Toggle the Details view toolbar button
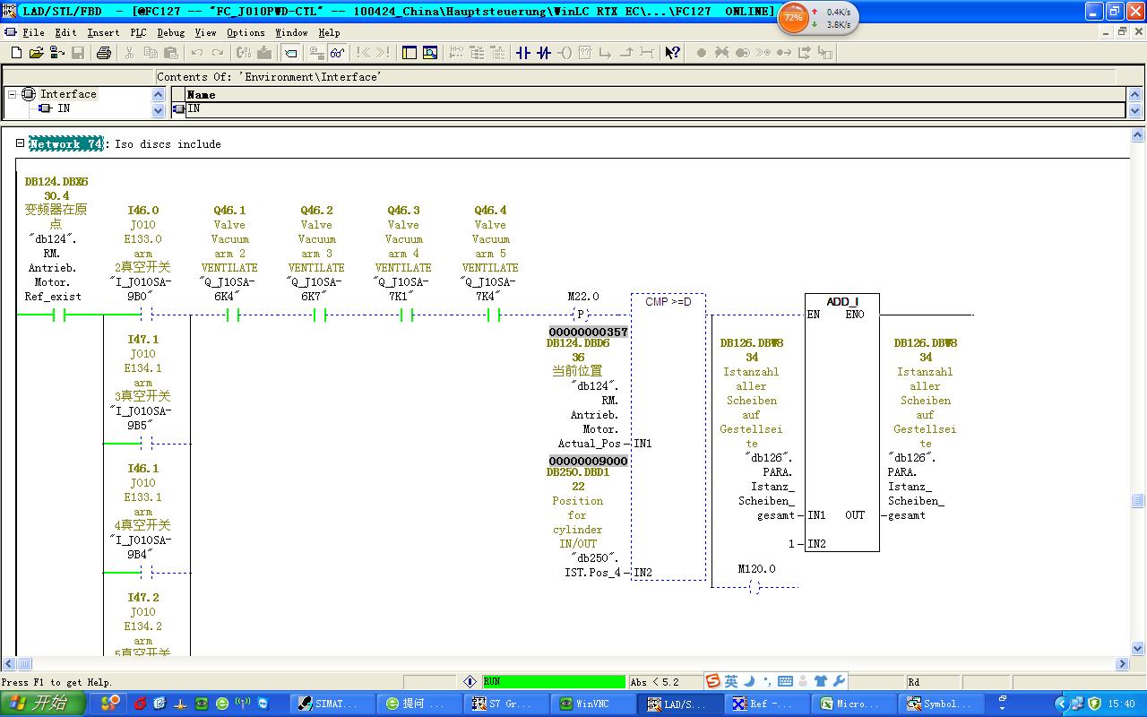 pyautogui.click(x=430, y=53)
